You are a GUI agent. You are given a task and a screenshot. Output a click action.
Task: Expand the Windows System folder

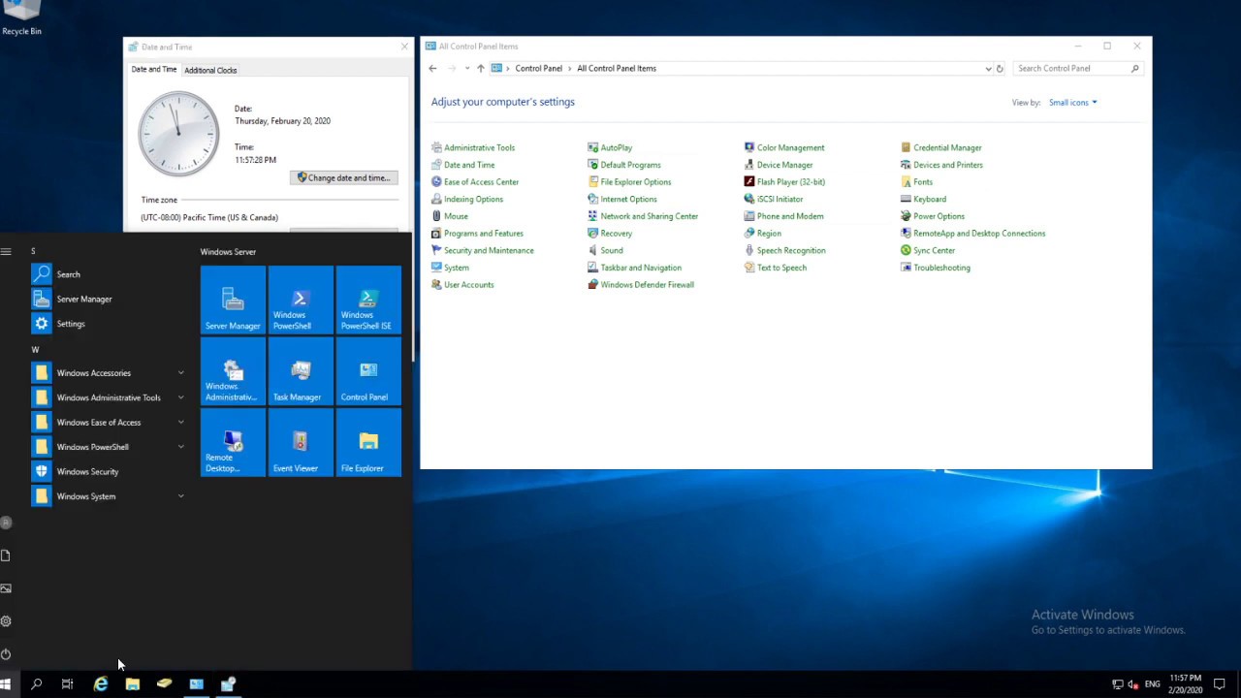[x=109, y=496]
